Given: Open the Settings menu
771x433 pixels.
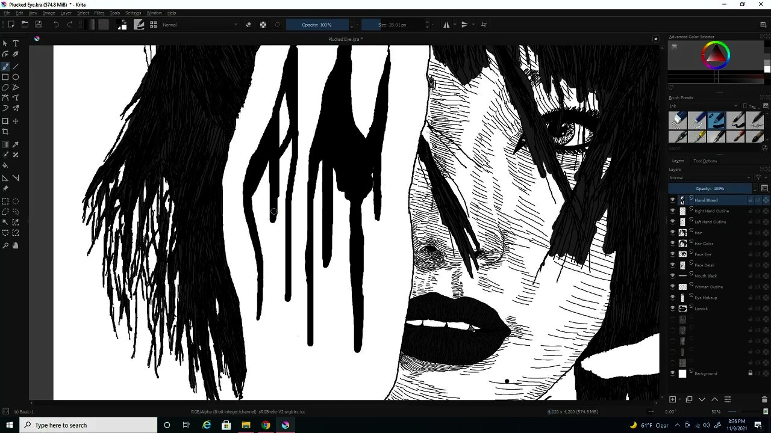Looking at the screenshot, I should 133,13.
